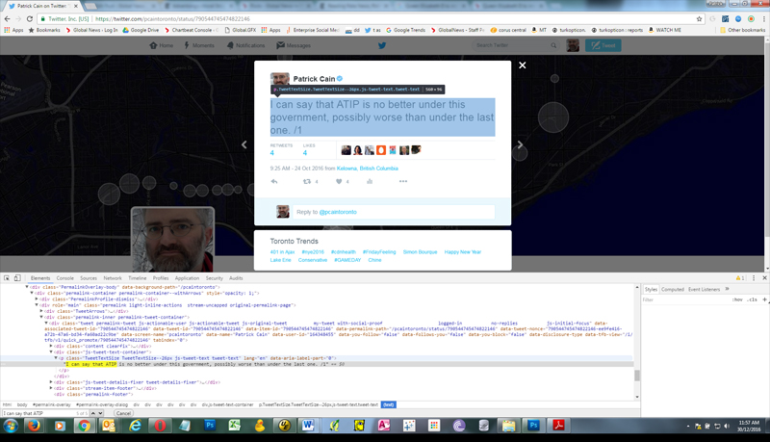The height and width of the screenshot is (442, 770).
Task: Add new style rule plus icon
Action: pos(764,299)
